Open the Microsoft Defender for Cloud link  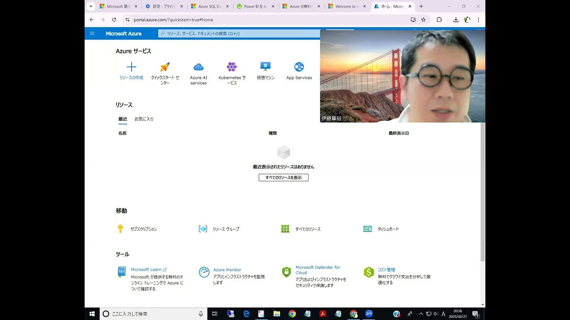(x=318, y=270)
